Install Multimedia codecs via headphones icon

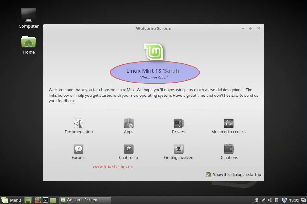click(228, 123)
